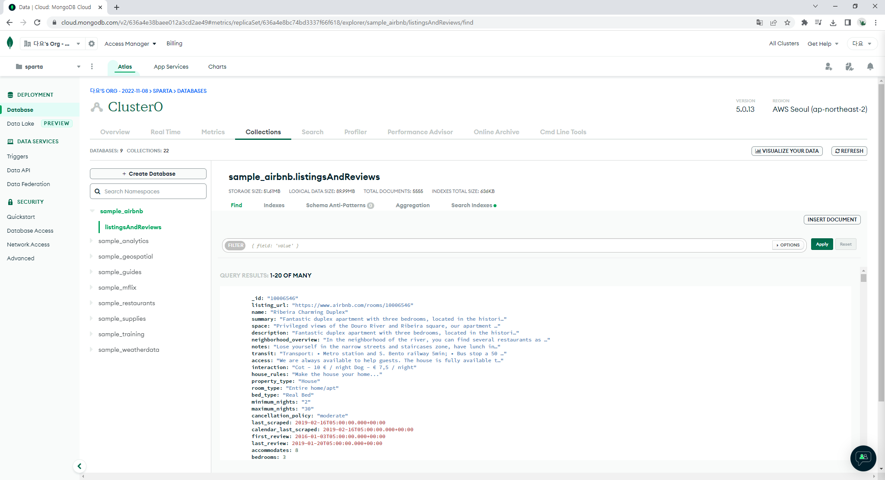Open the media control icon in toolbar
The image size is (885, 480).
tap(818, 22)
